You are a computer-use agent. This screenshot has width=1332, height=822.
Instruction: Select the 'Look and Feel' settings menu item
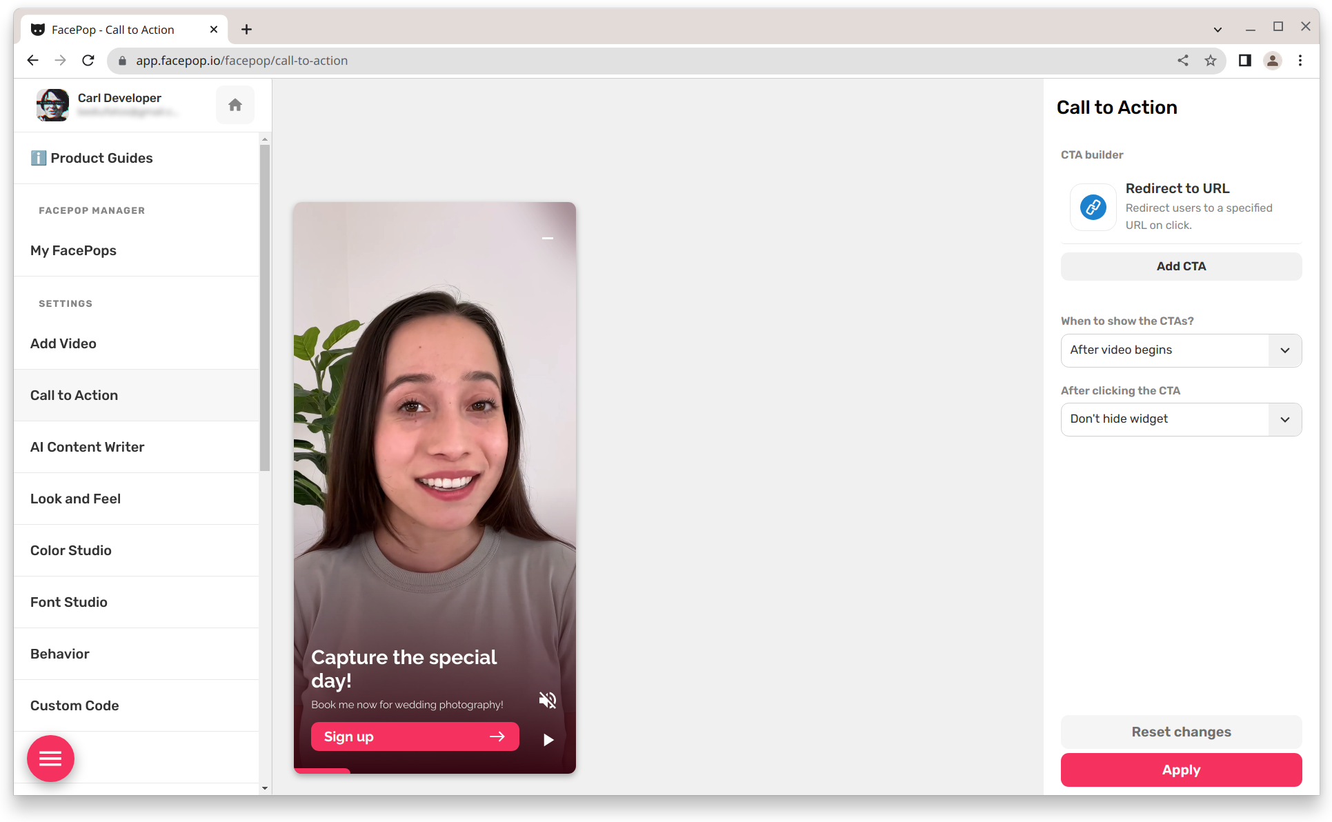tap(75, 499)
